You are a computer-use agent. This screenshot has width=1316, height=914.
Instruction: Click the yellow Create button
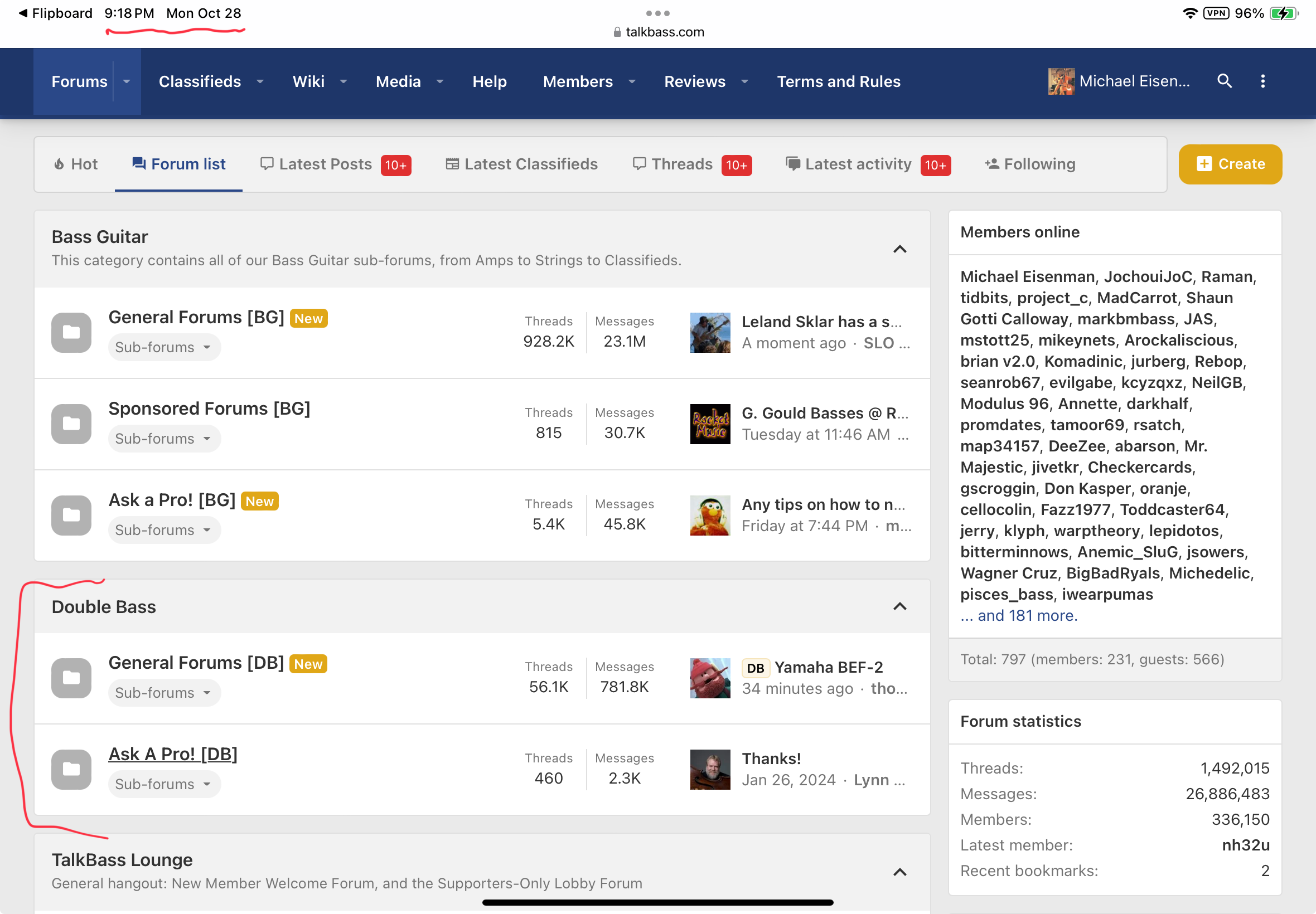1230,164
